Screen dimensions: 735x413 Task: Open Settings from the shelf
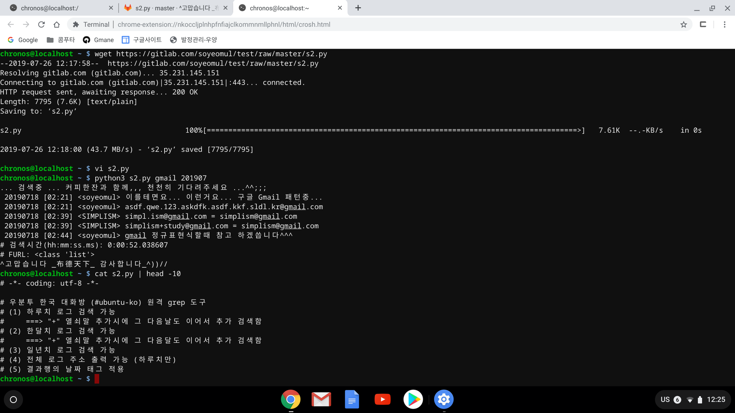(444, 399)
